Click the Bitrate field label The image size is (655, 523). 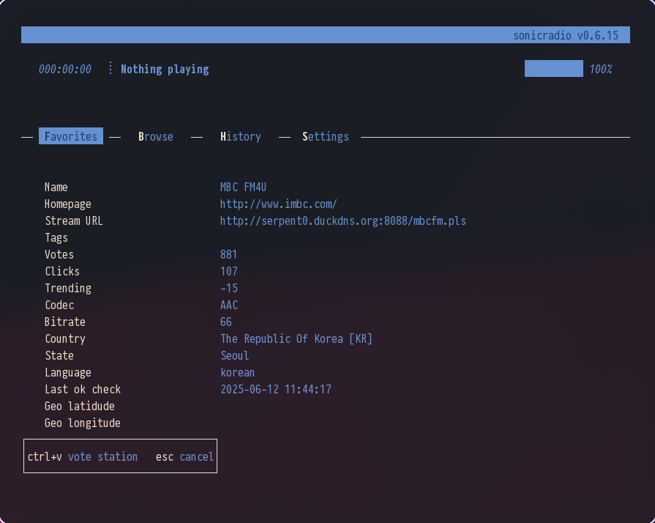(x=64, y=322)
